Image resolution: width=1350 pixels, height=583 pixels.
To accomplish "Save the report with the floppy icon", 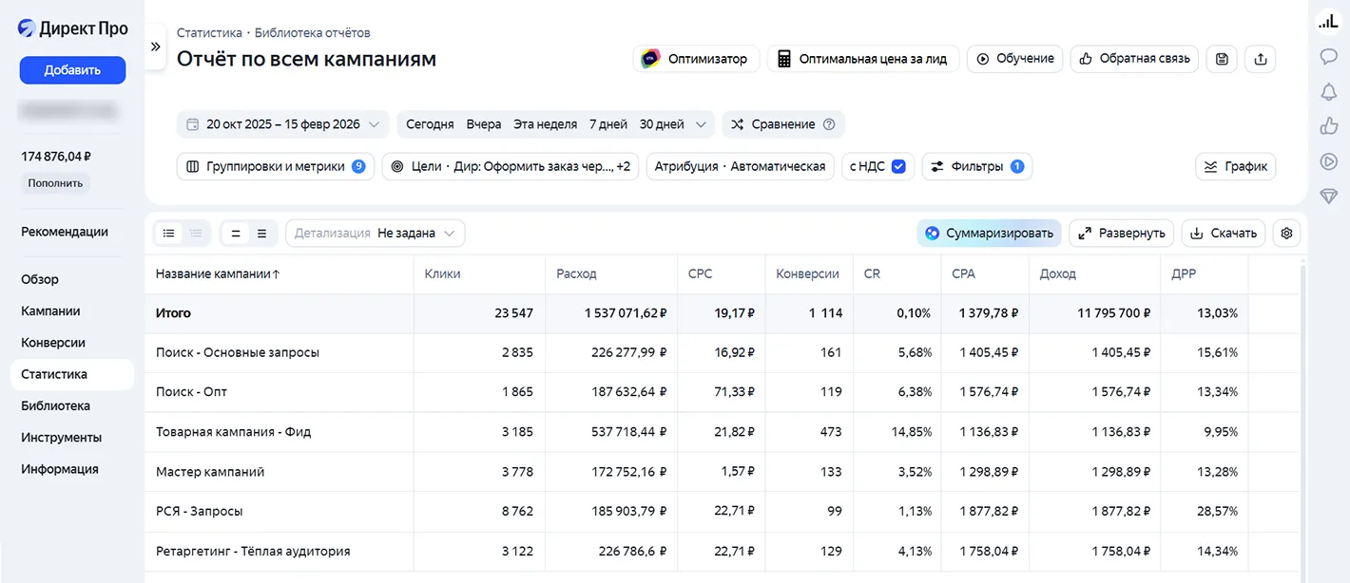I will click(x=1222, y=59).
